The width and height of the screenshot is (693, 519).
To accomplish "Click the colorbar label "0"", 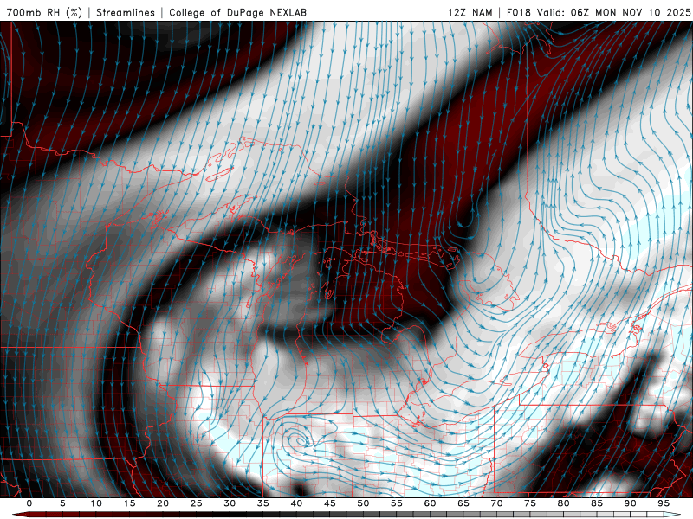I will 29,503.
